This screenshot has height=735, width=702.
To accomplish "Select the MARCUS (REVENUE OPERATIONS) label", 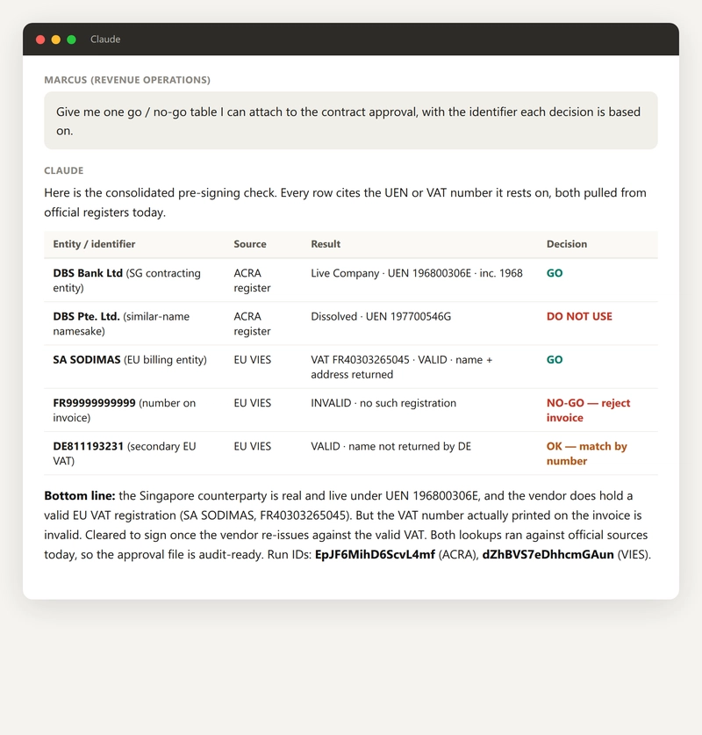I will [127, 80].
